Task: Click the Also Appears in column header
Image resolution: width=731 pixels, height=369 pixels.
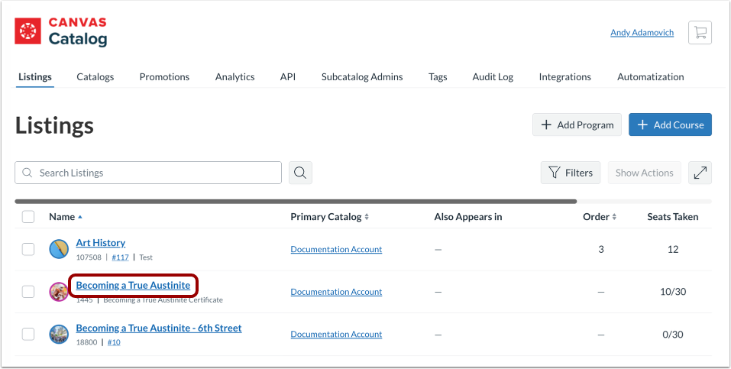Action: point(468,217)
